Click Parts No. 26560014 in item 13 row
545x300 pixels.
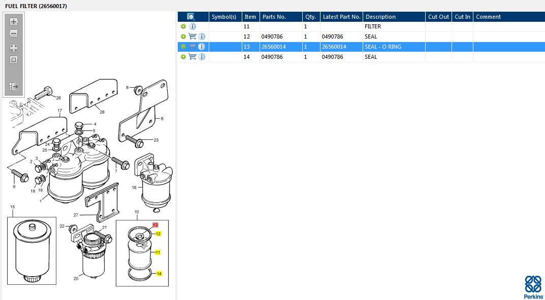pos(274,47)
